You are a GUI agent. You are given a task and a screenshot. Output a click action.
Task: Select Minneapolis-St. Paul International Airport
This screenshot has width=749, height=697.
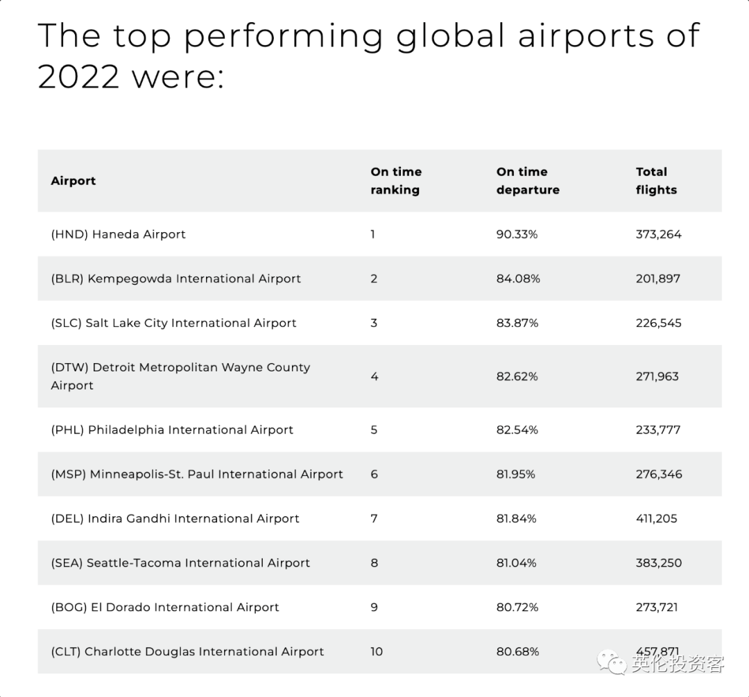[197, 474]
